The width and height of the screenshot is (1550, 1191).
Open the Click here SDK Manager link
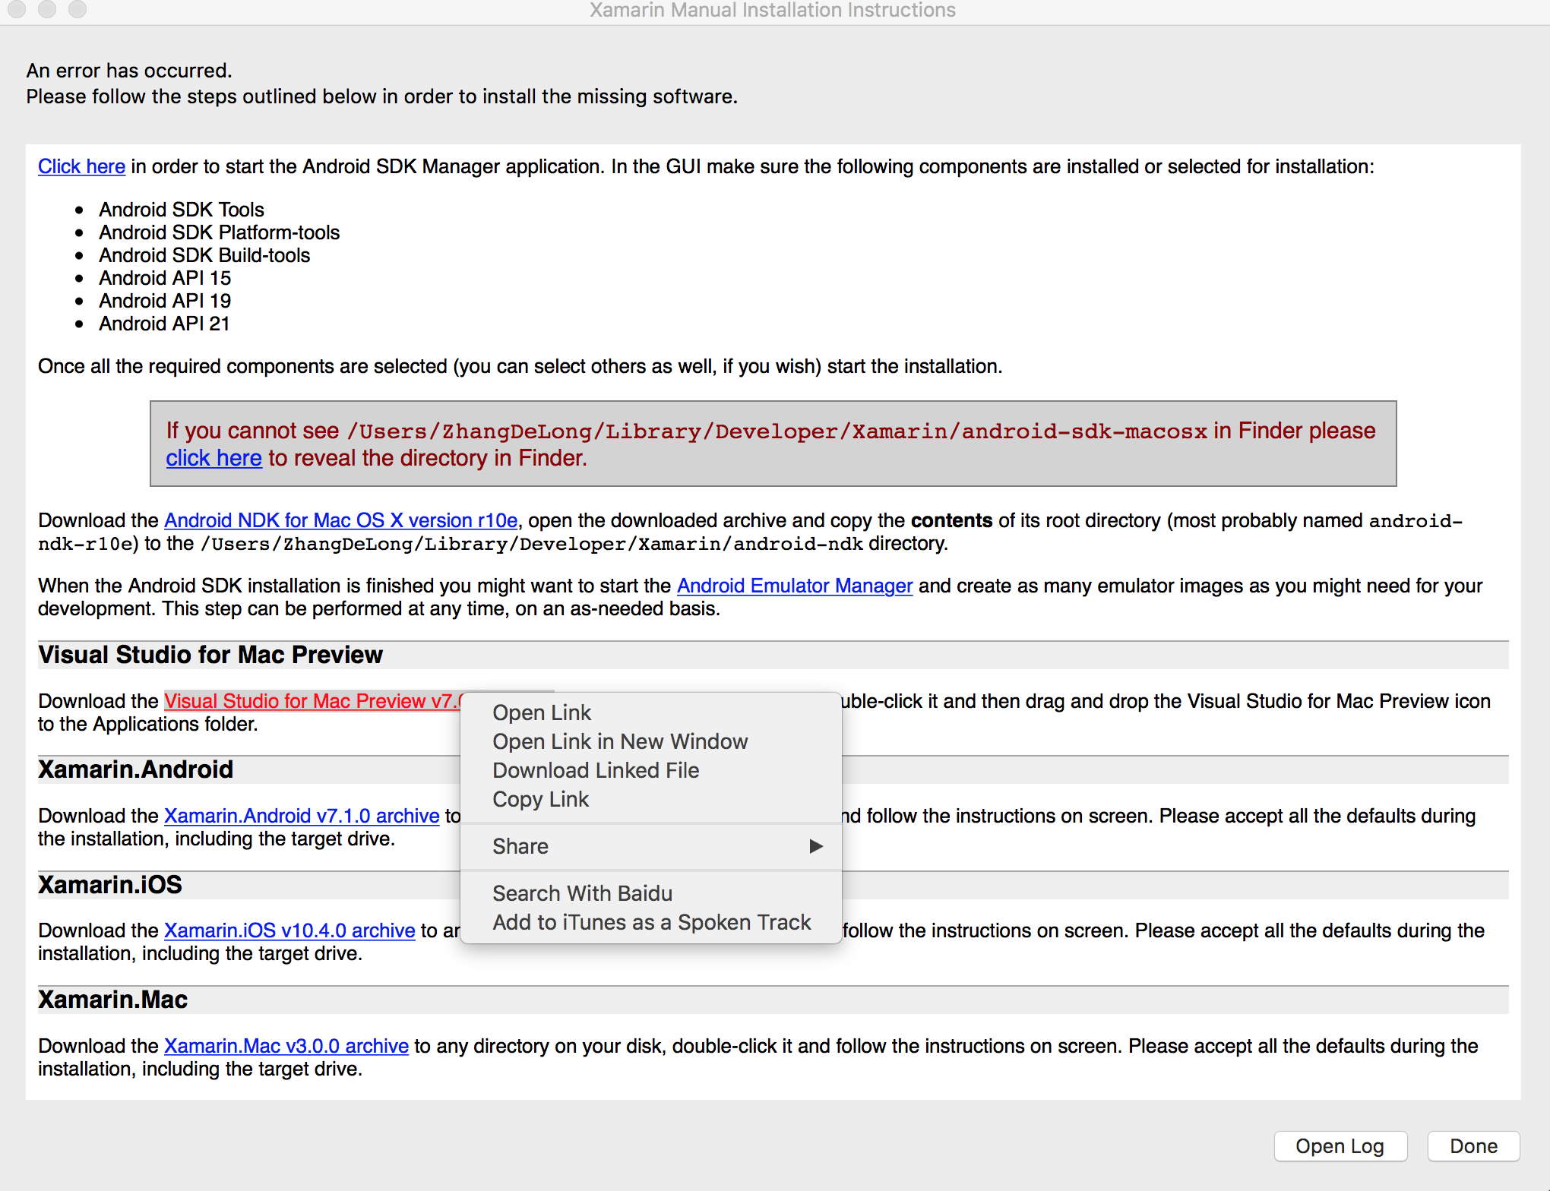tap(81, 166)
